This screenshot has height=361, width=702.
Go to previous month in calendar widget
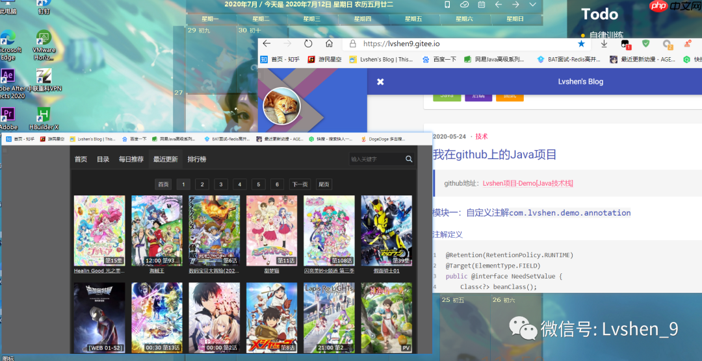(x=499, y=5)
